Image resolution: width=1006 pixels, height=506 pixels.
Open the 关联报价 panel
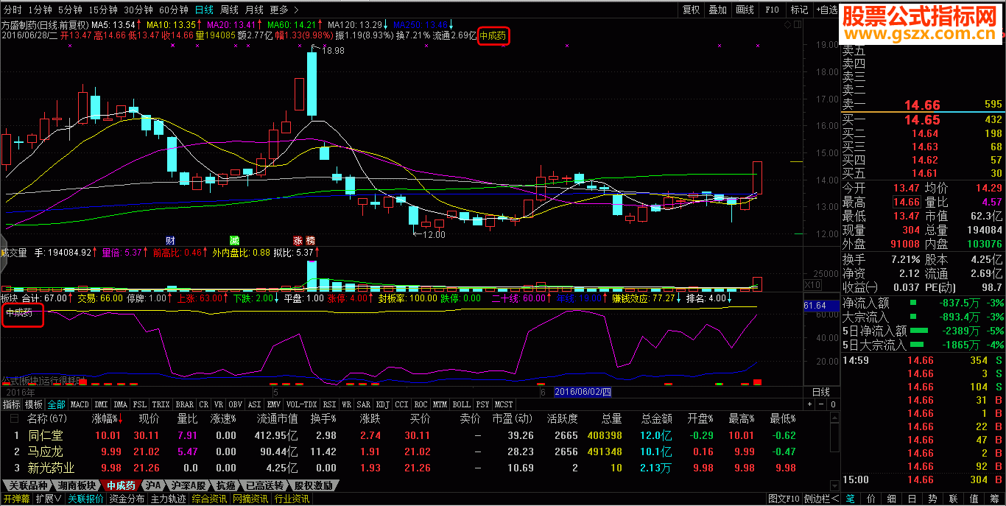click(x=86, y=499)
